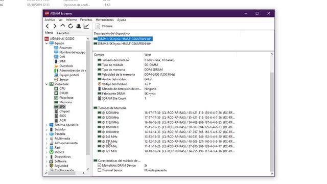Collapse the Placa base tree node

tap(46, 84)
